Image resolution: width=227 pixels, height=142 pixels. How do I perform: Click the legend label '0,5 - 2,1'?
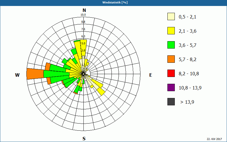point(188,17)
